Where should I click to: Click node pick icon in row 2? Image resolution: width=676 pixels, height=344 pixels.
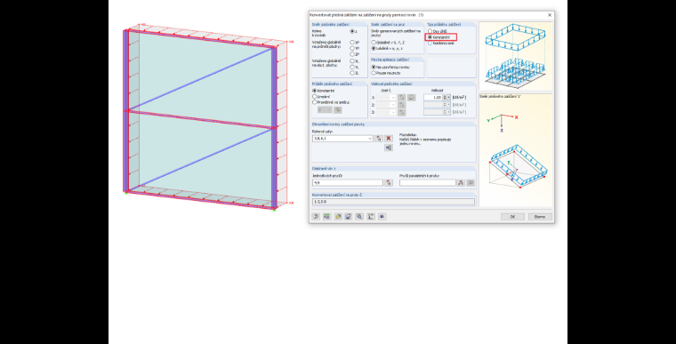pyautogui.click(x=401, y=105)
